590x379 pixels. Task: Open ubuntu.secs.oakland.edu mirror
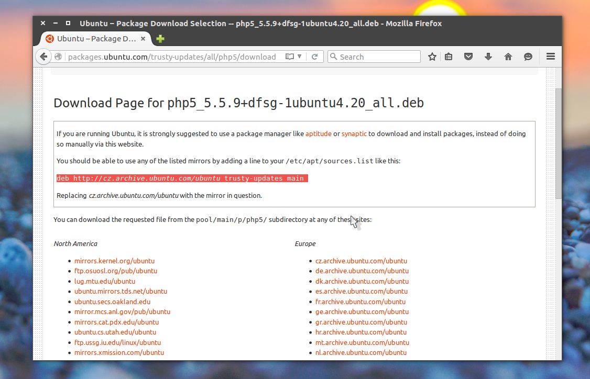(113, 302)
